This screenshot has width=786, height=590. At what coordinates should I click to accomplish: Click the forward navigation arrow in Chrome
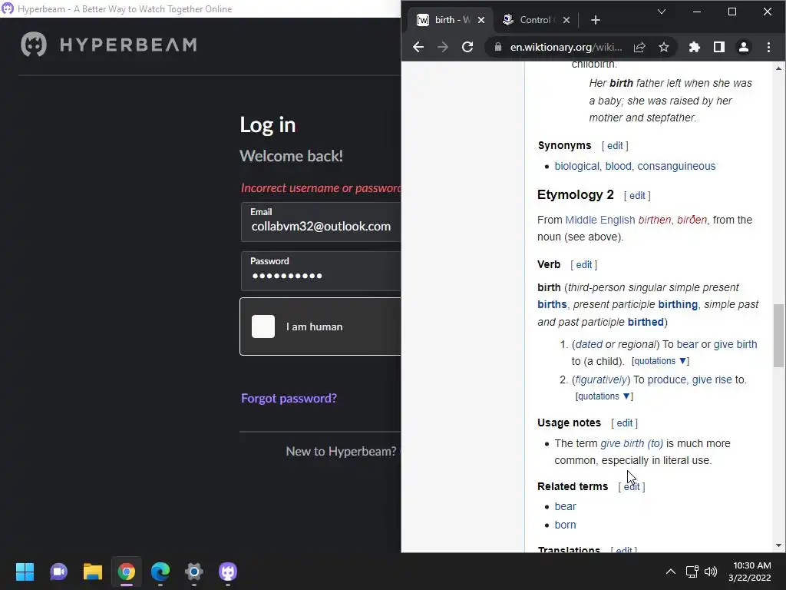click(443, 47)
